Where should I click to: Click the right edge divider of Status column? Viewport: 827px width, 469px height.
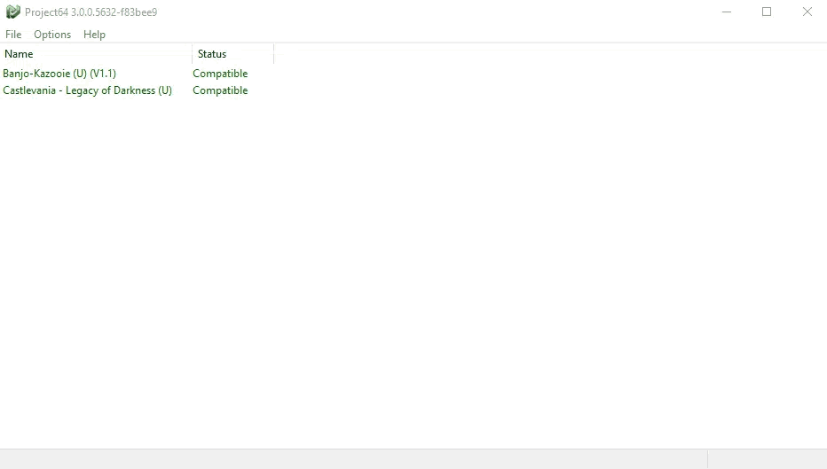[273, 54]
